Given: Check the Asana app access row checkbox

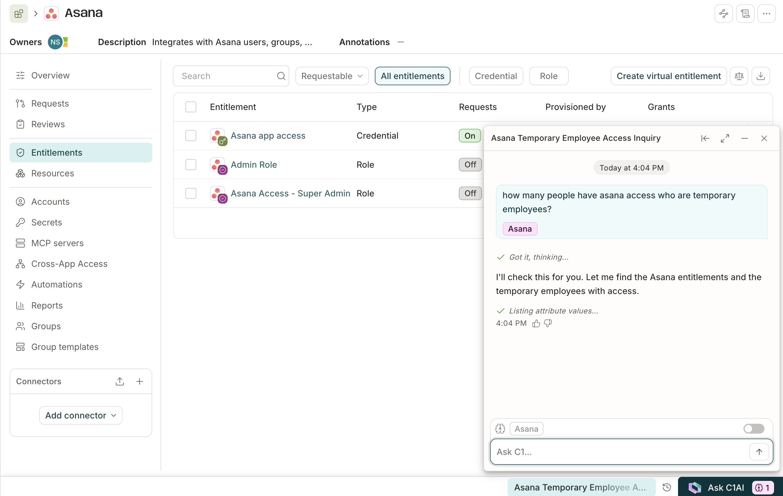Looking at the screenshot, I should pos(191,136).
